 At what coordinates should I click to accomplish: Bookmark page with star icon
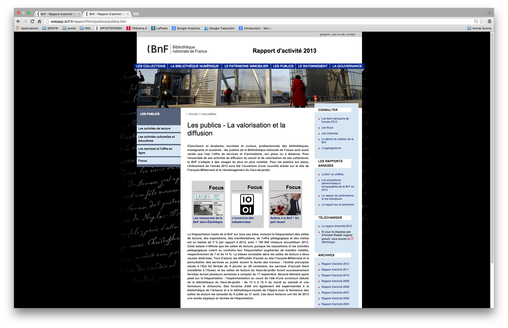[481, 21]
